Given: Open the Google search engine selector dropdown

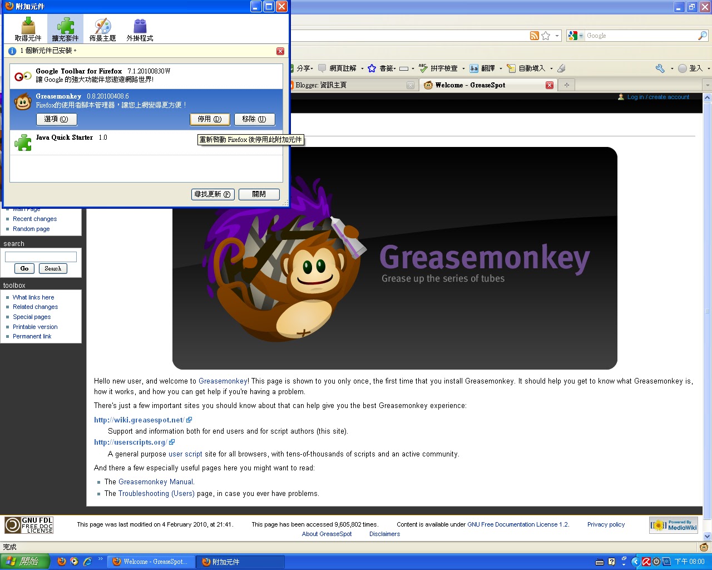Looking at the screenshot, I should pyautogui.click(x=575, y=36).
